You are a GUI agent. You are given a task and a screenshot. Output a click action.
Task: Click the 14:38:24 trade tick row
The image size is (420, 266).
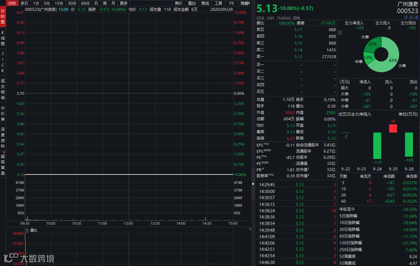(x=296, y=210)
